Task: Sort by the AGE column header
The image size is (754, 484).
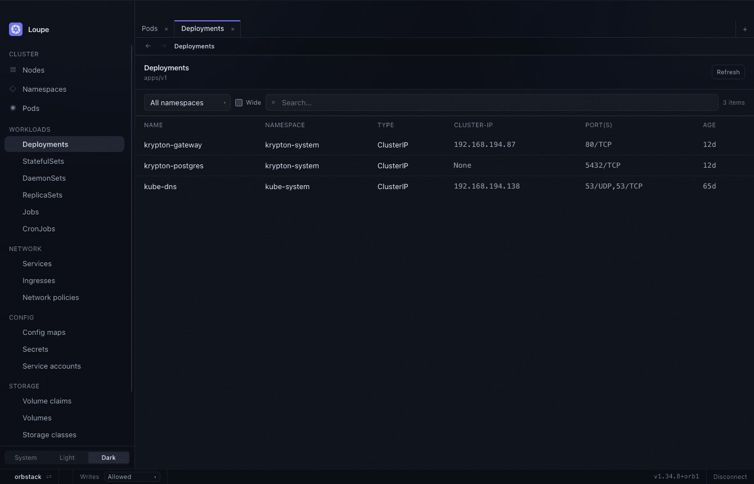Action: [x=709, y=125]
